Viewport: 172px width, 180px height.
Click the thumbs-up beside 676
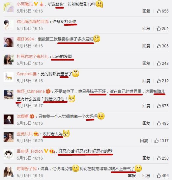point(159,106)
